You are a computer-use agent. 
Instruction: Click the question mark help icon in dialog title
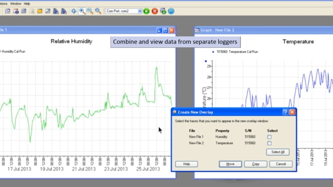(285, 112)
